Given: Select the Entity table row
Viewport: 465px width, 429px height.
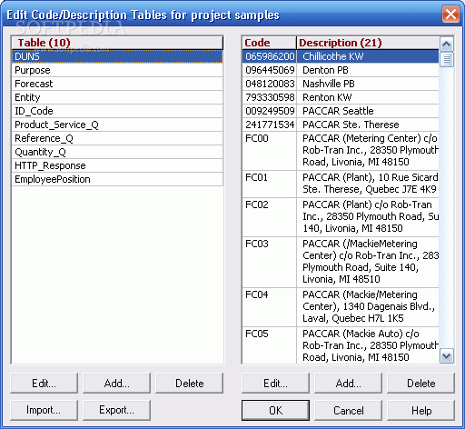Looking at the screenshot, I should tap(117, 97).
